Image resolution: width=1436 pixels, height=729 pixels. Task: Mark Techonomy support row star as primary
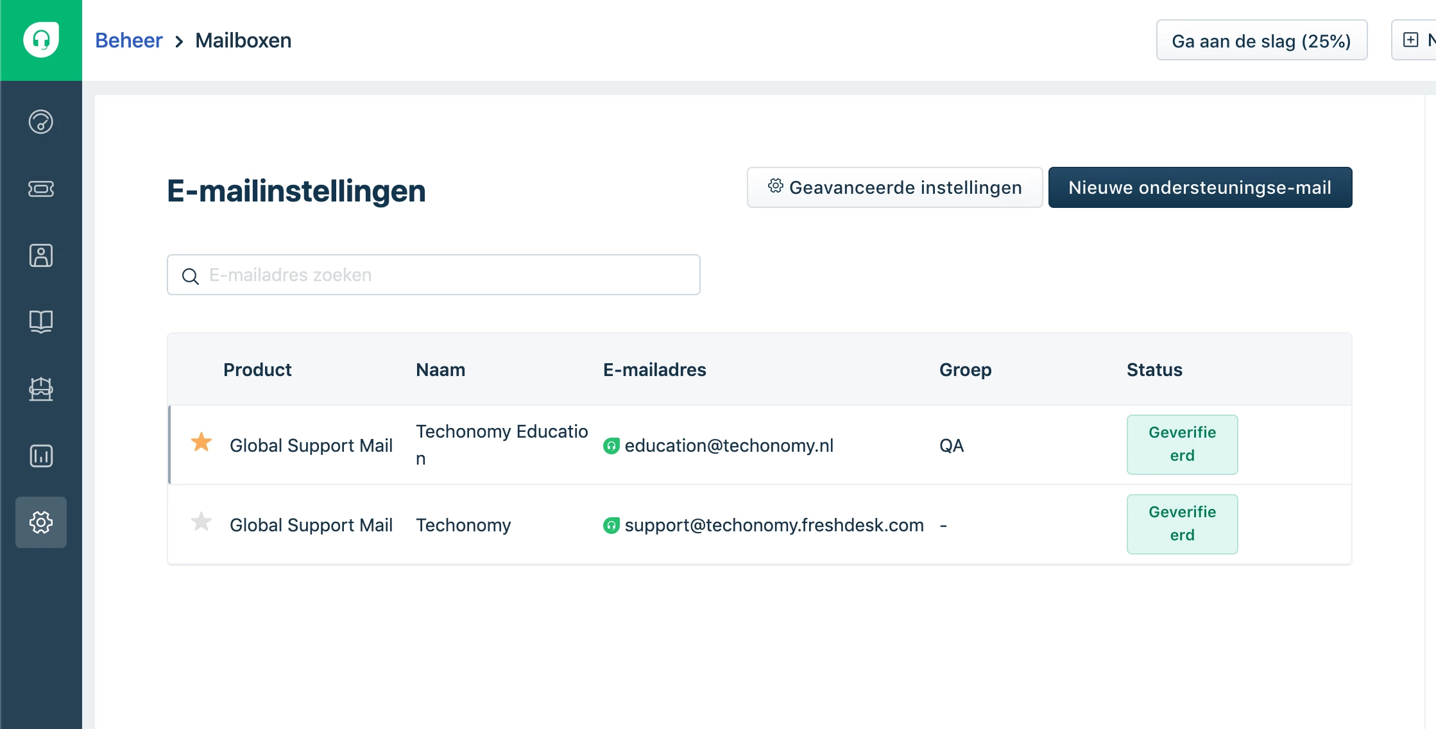click(201, 522)
